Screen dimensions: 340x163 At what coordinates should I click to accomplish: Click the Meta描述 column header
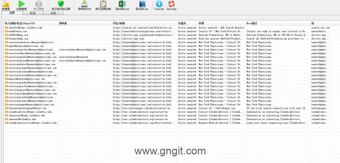coord(252,24)
